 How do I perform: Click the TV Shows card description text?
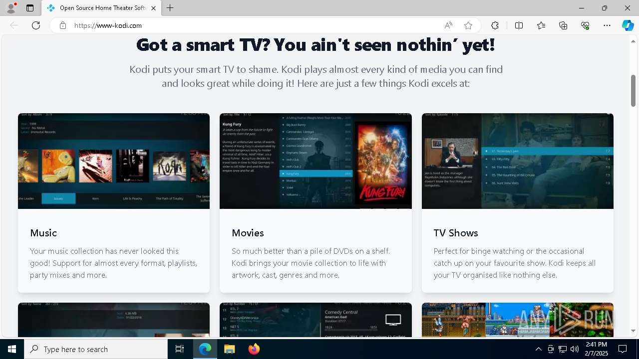click(515, 263)
